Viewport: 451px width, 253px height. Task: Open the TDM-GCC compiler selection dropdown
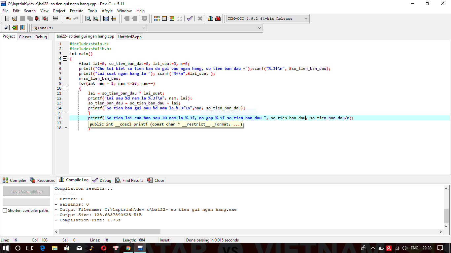pos(306,19)
